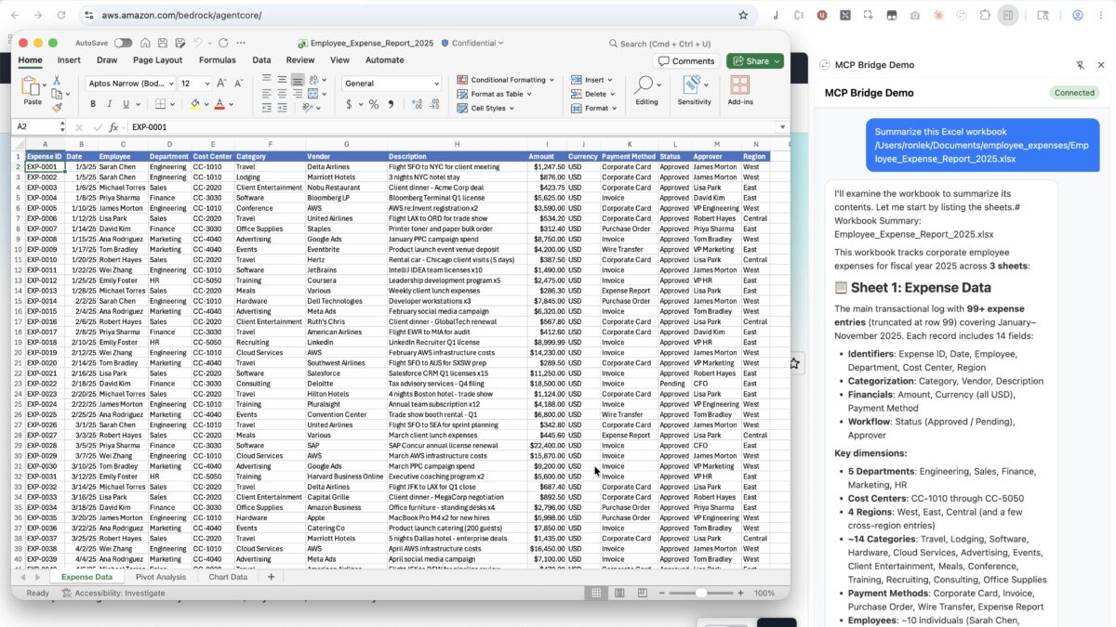Image resolution: width=1116 pixels, height=627 pixels.
Task: Click the Fill Color bucket swatch
Action: (195, 104)
